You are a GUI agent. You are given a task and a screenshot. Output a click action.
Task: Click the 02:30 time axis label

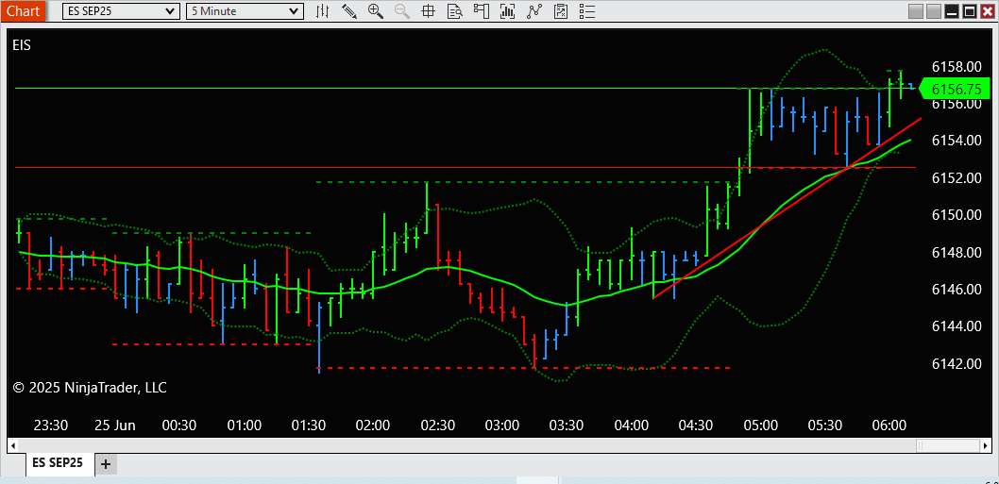coord(438,425)
